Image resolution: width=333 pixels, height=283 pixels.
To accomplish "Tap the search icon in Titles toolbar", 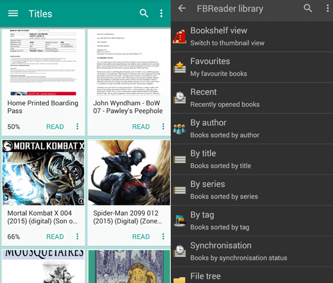I will click(x=144, y=13).
